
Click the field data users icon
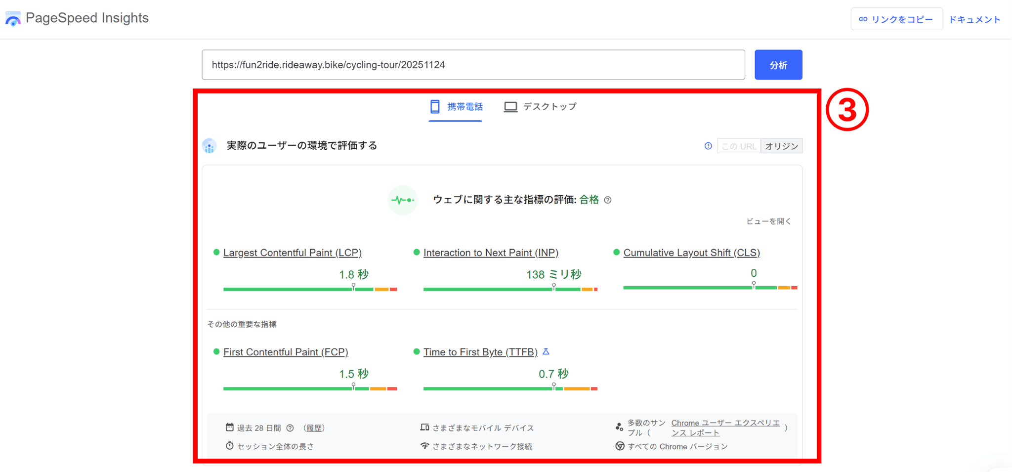point(210,146)
